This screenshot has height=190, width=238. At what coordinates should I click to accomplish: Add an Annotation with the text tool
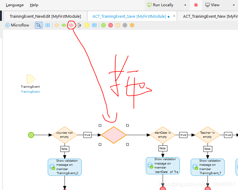tap(79, 25)
